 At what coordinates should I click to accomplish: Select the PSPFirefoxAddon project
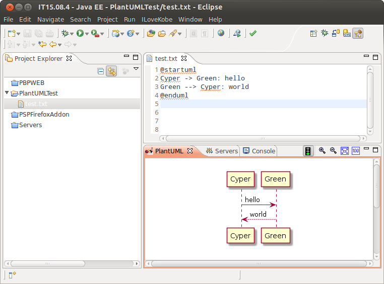coord(44,115)
